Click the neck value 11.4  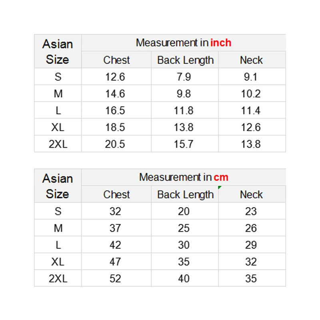(x=251, y=110)
